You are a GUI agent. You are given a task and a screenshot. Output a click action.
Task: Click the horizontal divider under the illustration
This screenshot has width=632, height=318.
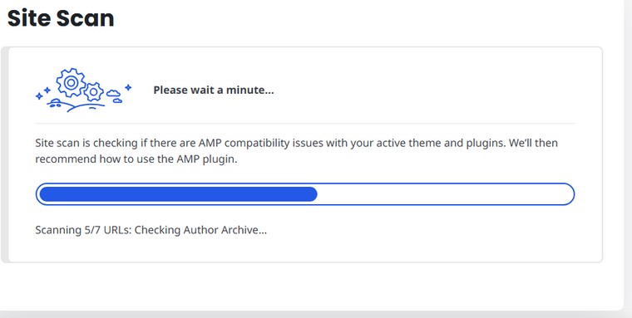(x=305, y=123)
